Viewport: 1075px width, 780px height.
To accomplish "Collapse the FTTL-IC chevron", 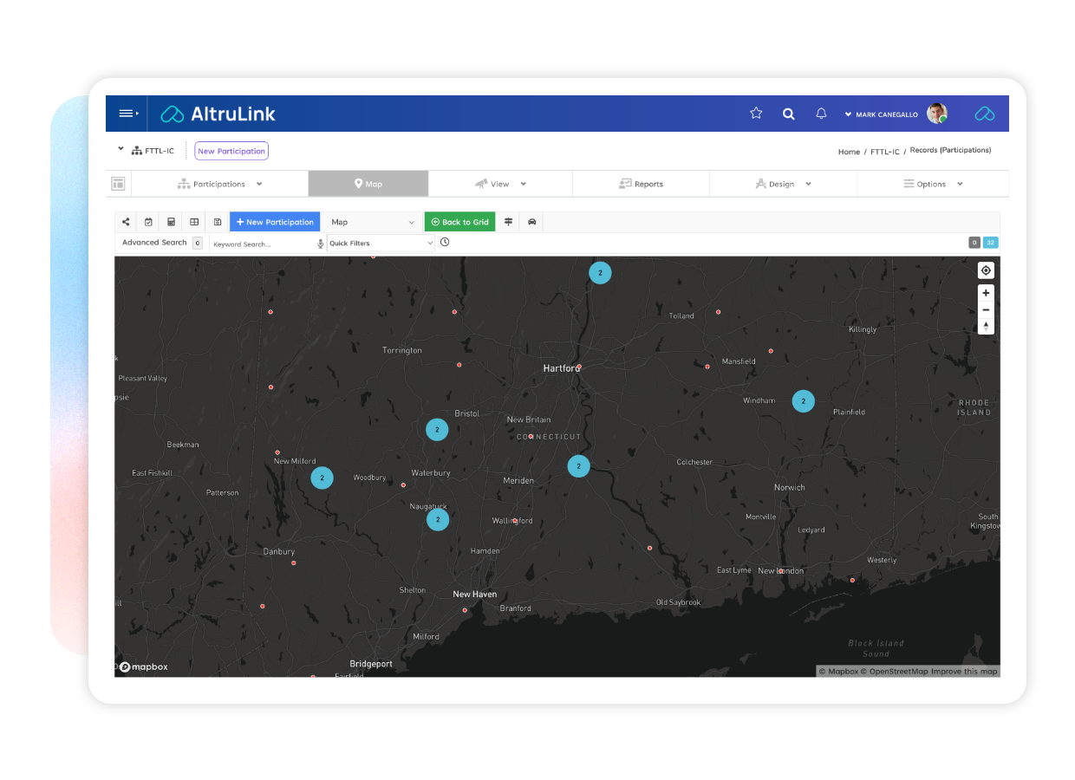I will coord(121,149).
